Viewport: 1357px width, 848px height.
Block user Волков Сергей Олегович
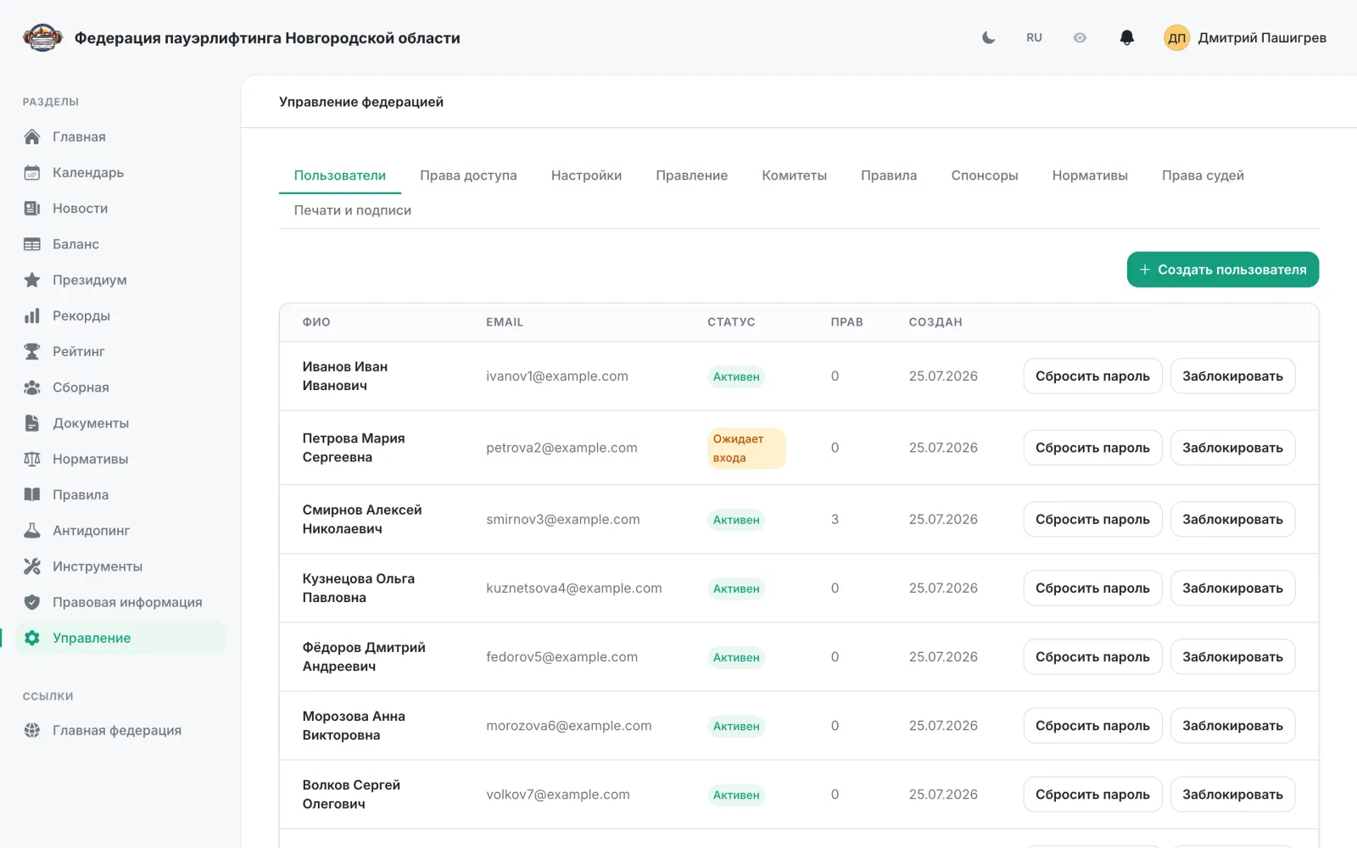pyautogui.click(x=1232, y=795)
